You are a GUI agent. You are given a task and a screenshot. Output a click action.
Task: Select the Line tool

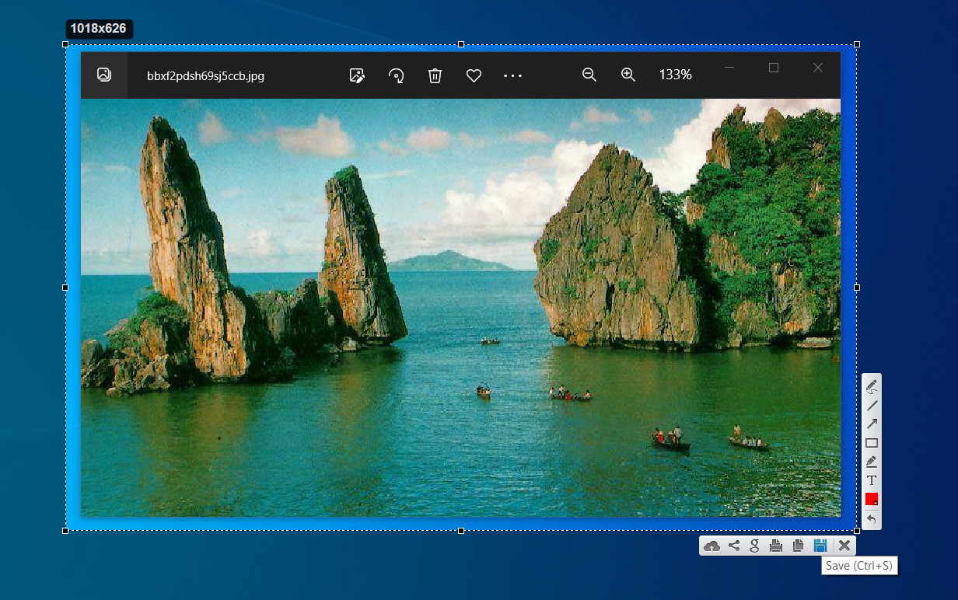[x=872, y=405]
